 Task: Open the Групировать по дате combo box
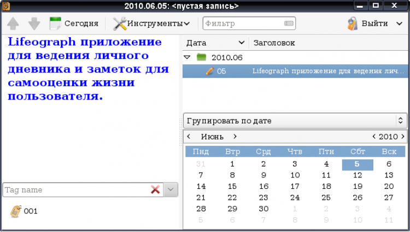point(295,121)
